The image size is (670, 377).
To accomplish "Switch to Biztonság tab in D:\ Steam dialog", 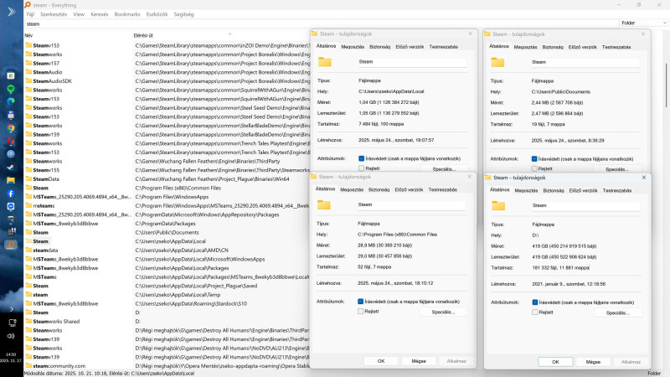I will (x=554, y=191).
